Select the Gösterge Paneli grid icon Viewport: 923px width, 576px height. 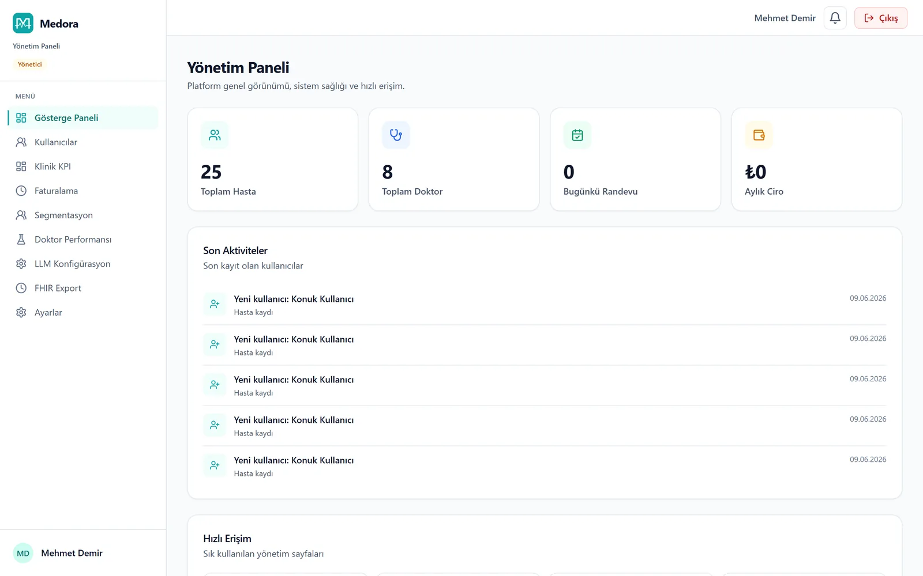21,118
